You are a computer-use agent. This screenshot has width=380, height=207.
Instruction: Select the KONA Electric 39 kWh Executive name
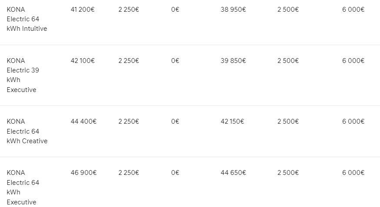pos(23,75)
